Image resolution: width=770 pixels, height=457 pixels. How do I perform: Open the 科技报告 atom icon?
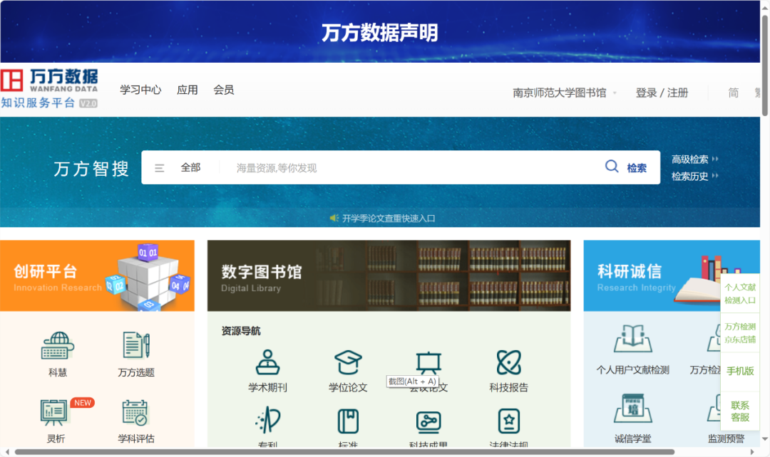509,362
